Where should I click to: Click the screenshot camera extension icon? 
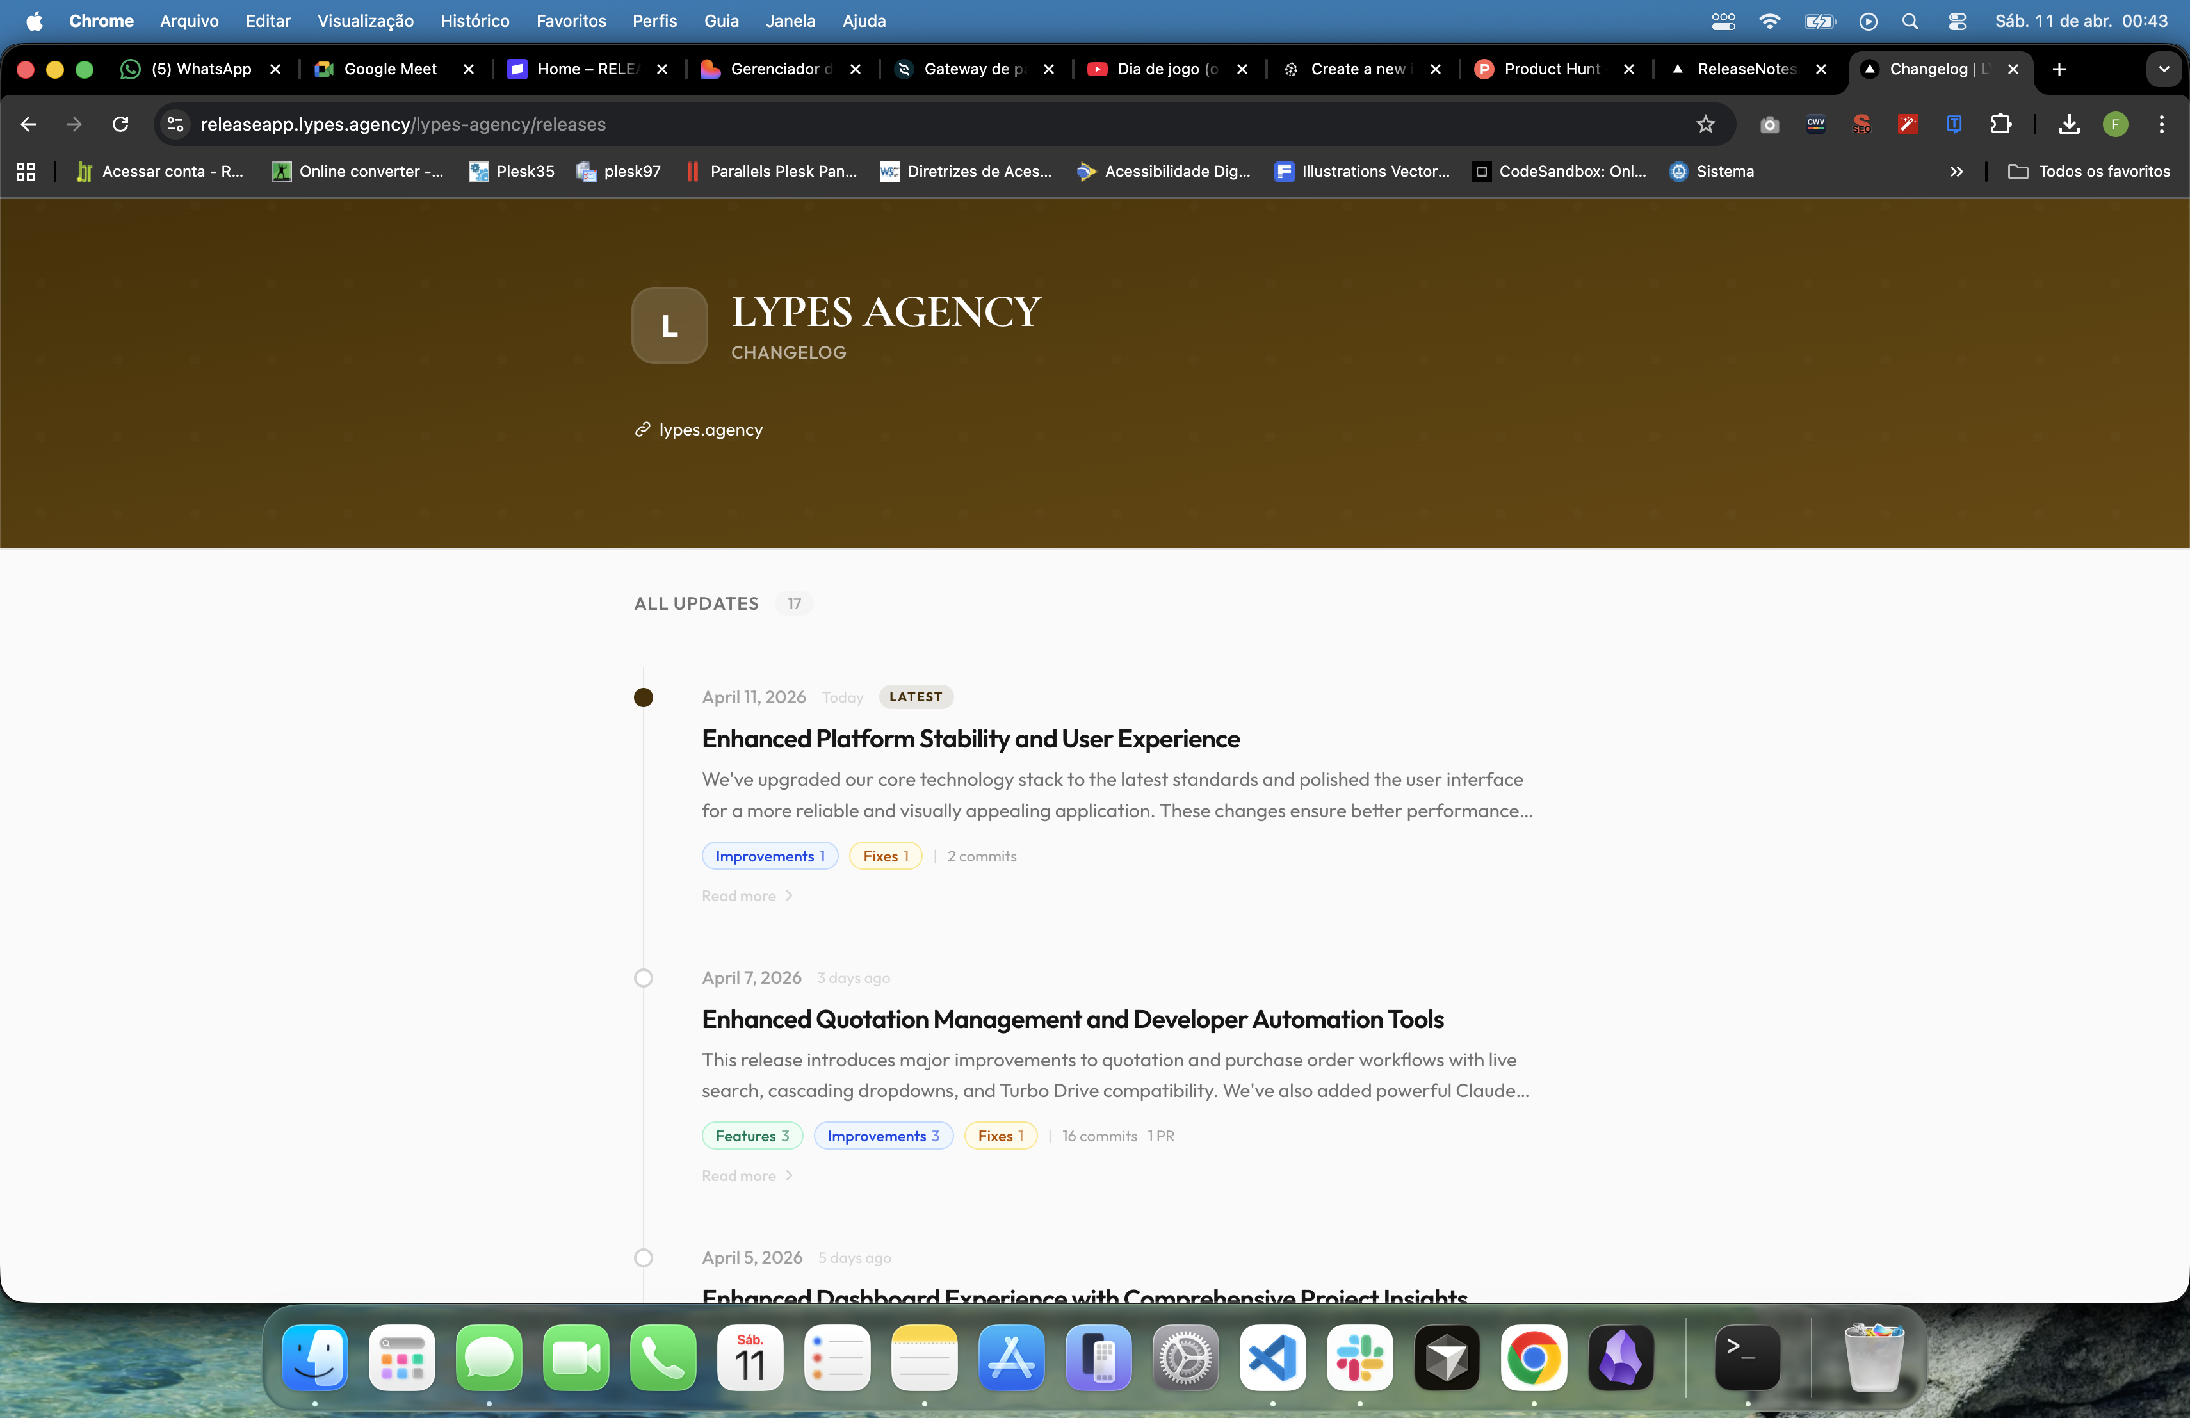point(1769,124)
